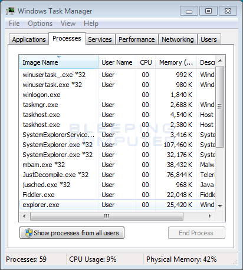Switch to the Users tab
This screenshot has height=270, width=243.
209,39
